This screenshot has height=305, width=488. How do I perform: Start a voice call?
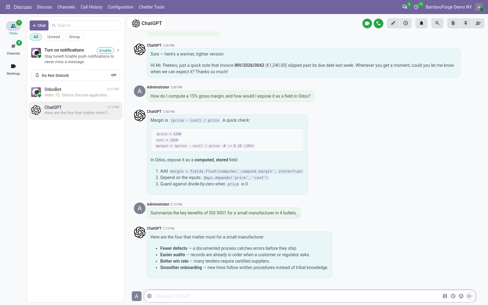pos(379,23)
